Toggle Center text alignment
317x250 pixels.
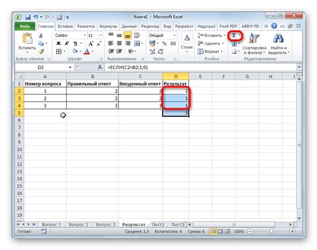coord(119,43)
